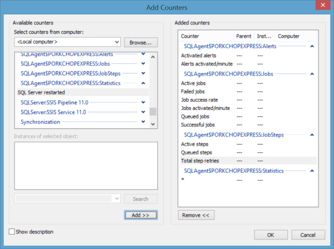
Task: Click the Computer column header
Action: (296, 36)
